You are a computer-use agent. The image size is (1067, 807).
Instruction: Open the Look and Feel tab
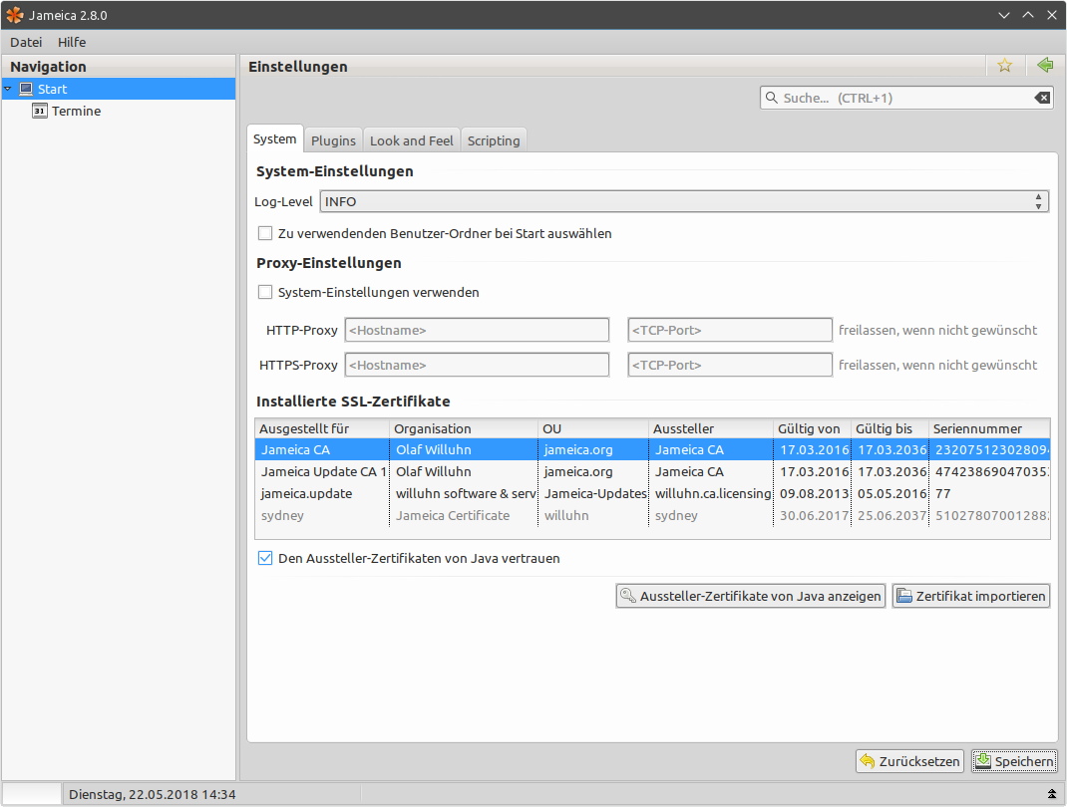pyautogui.click(x=412, y=140)
